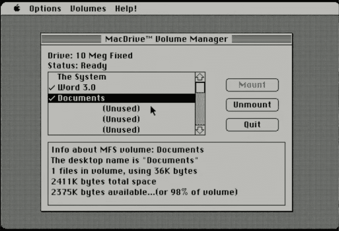Click the MacDrive Volume Manager title bar
Viewport: 339px width, 231px height.
[x=166, y=39]
